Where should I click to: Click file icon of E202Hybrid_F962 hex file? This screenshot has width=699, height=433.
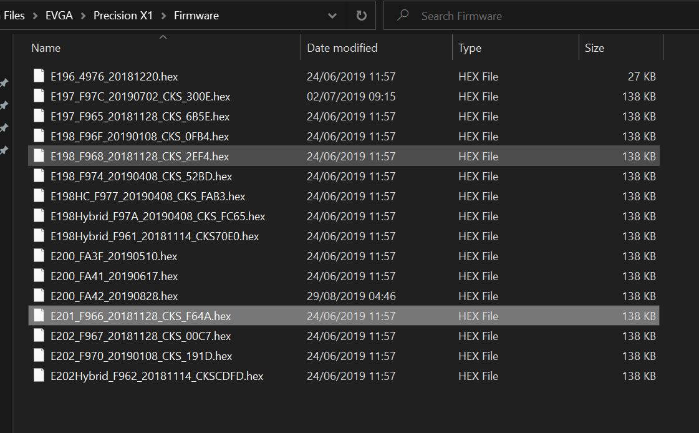pyautogui.click(x=39, y=376)
